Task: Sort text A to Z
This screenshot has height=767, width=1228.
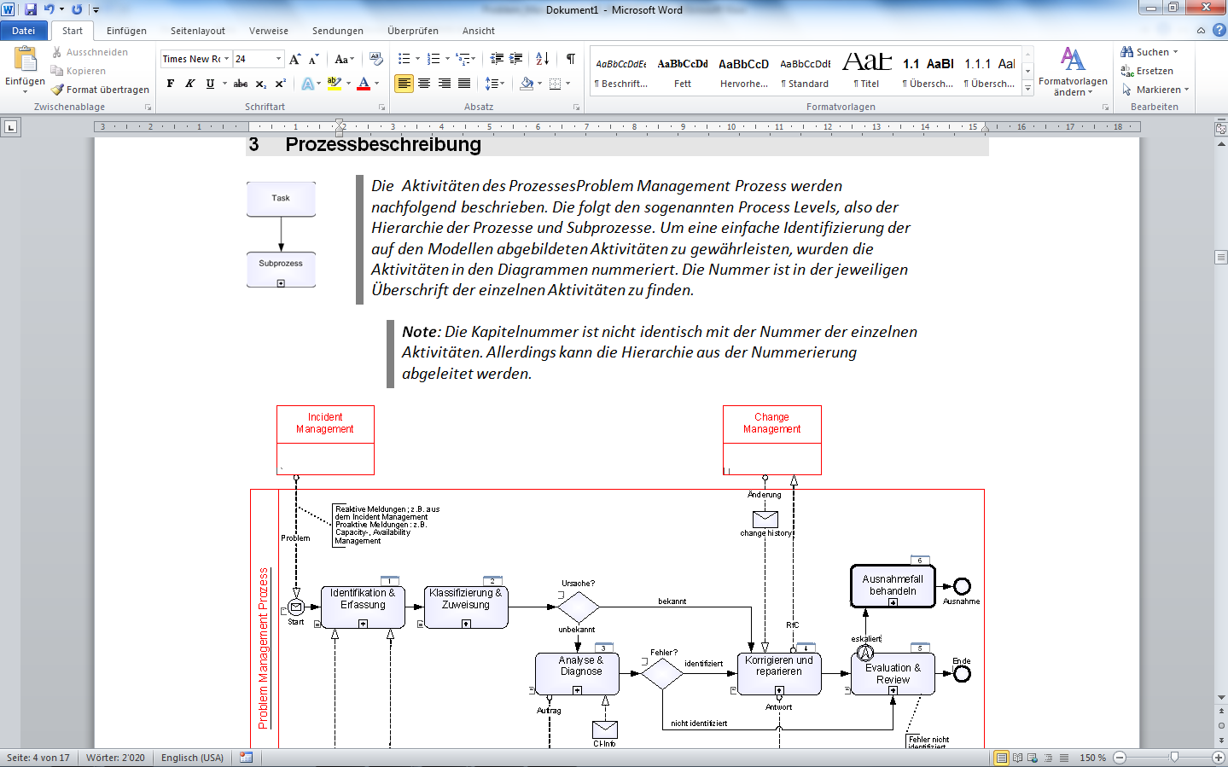Action: (543, 59)
